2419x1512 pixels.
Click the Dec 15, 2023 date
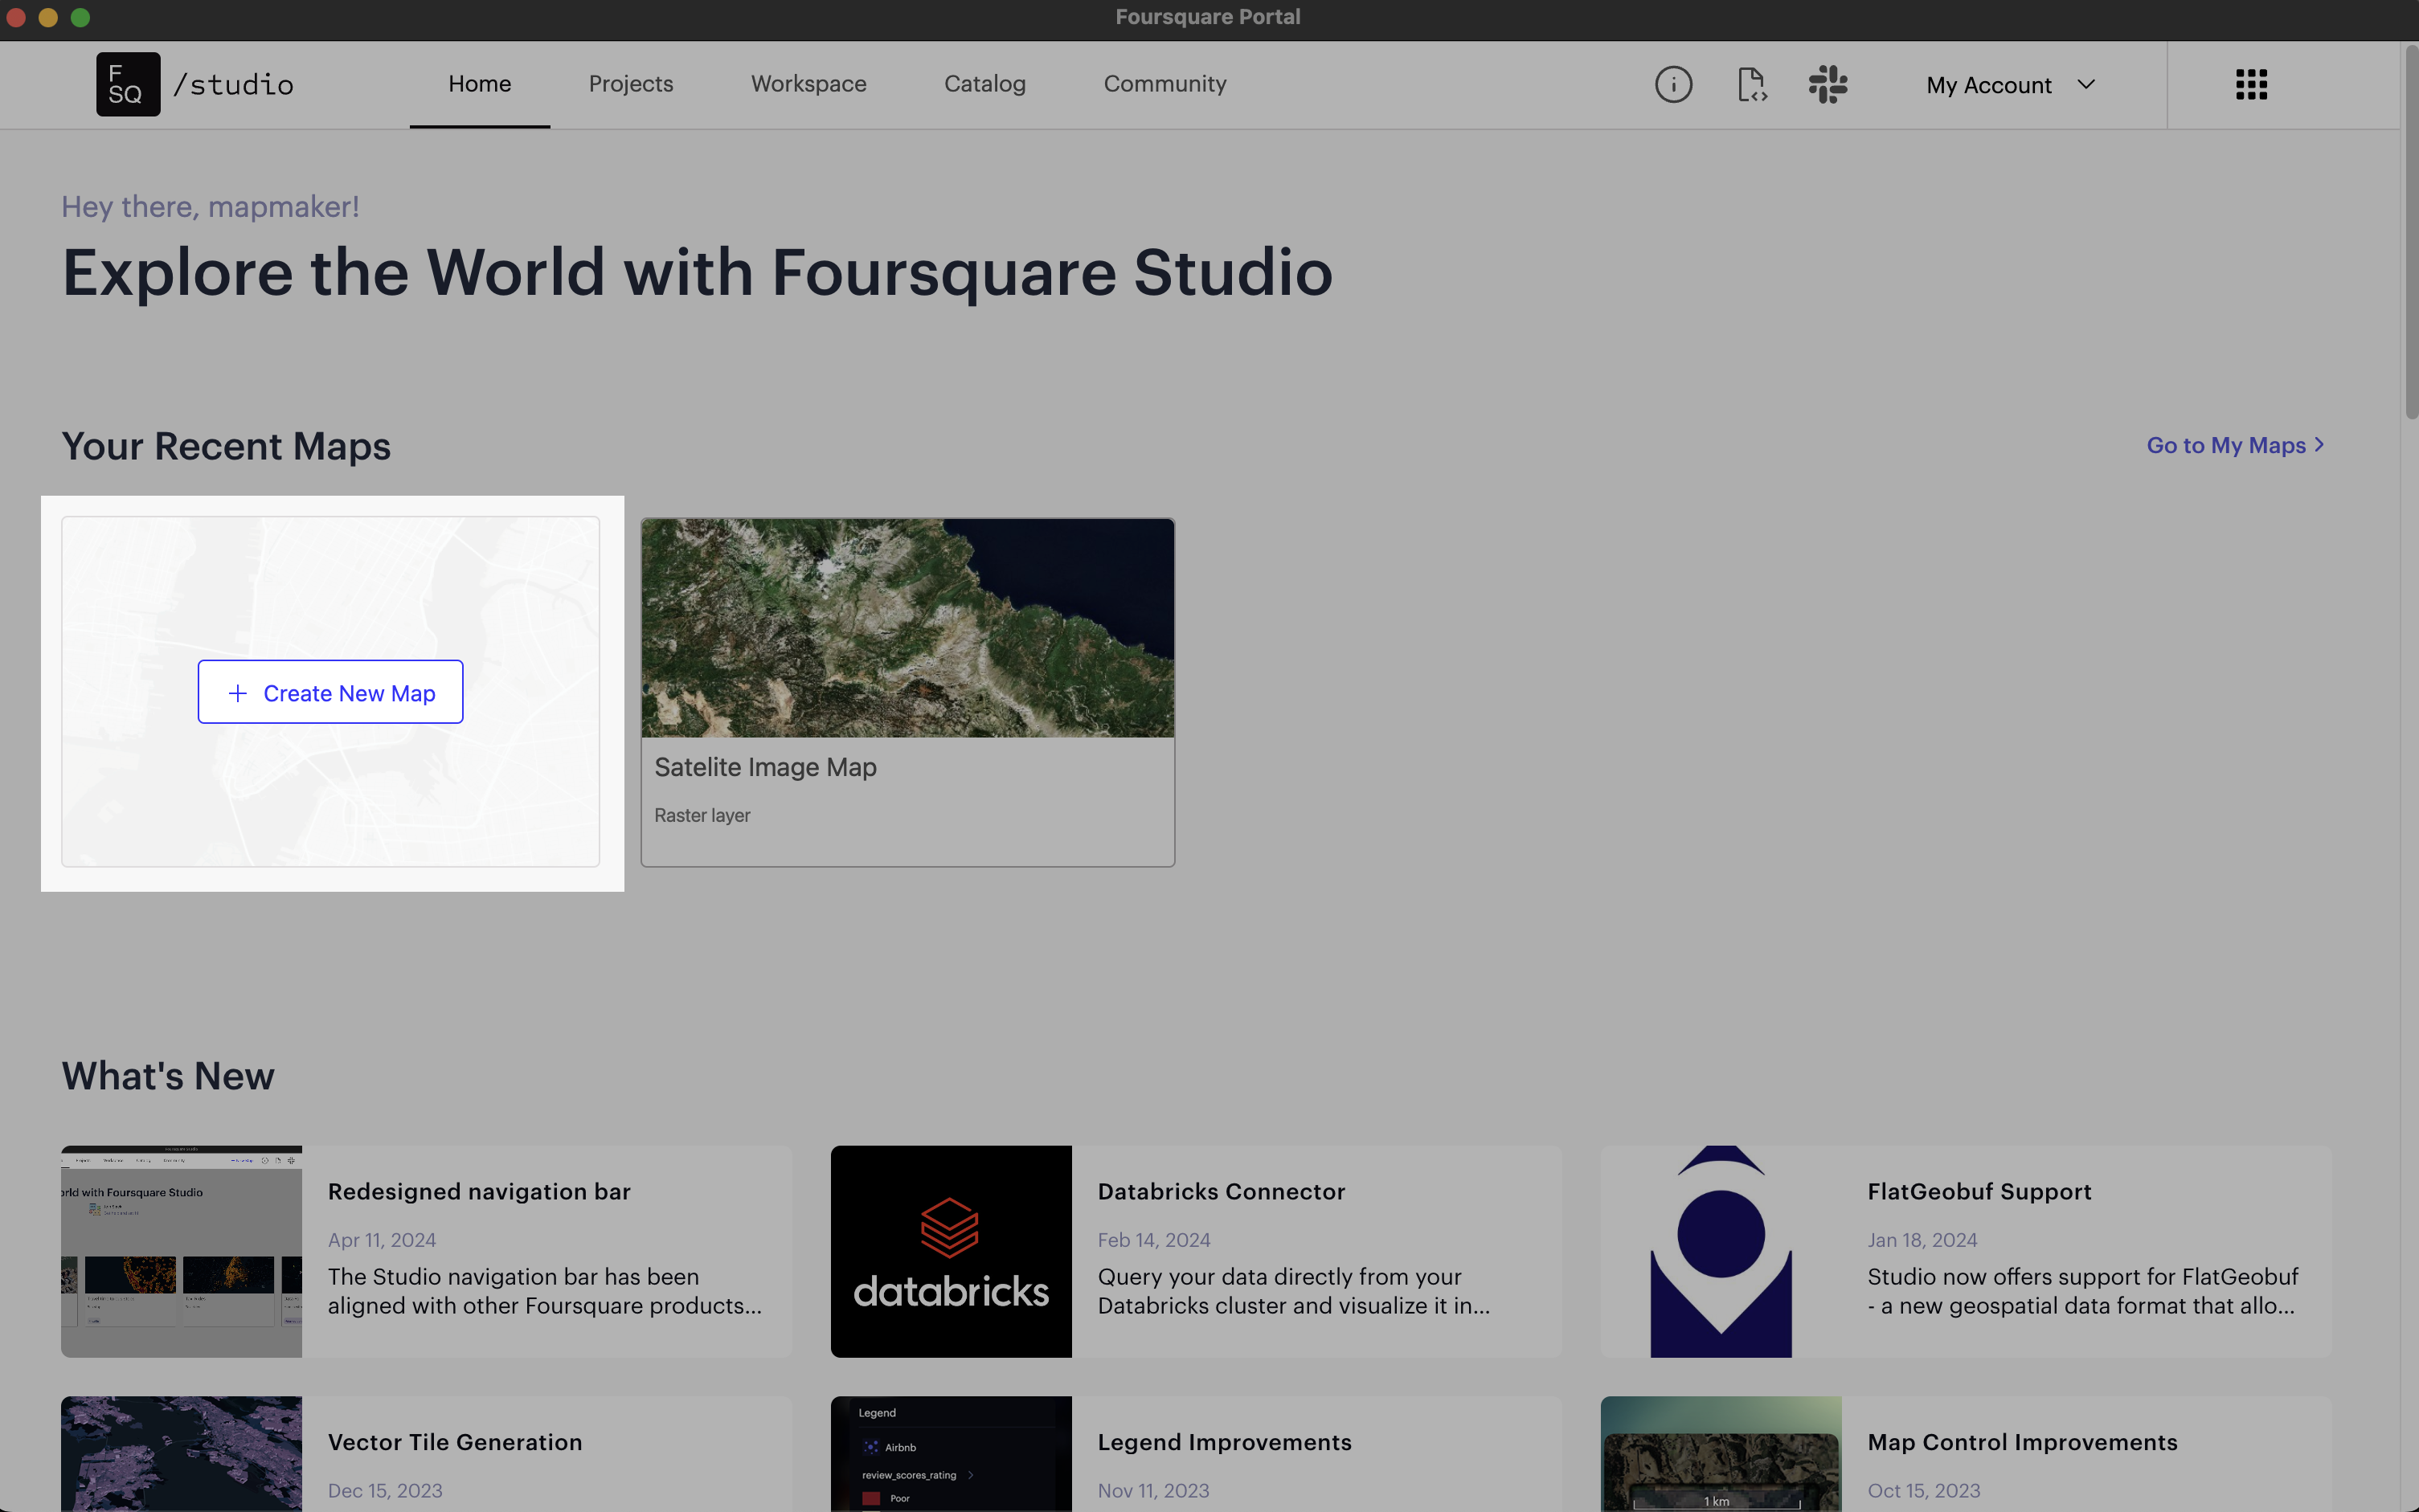(385, 1491)
